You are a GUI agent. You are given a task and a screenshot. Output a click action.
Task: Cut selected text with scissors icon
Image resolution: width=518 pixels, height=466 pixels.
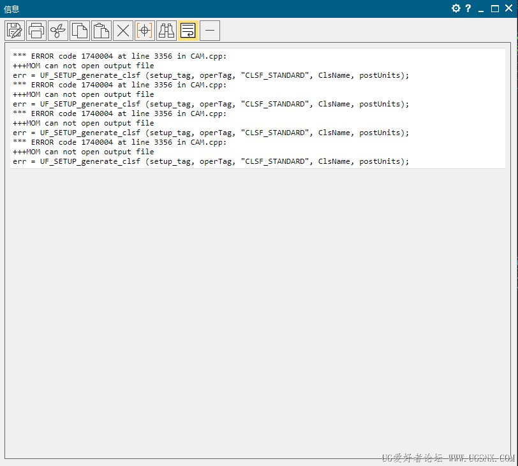coord(58,31)
